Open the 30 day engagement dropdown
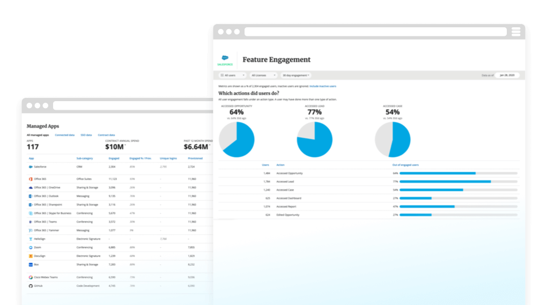The height and width of the screenshot is (305, 547). tap(296, 75)
